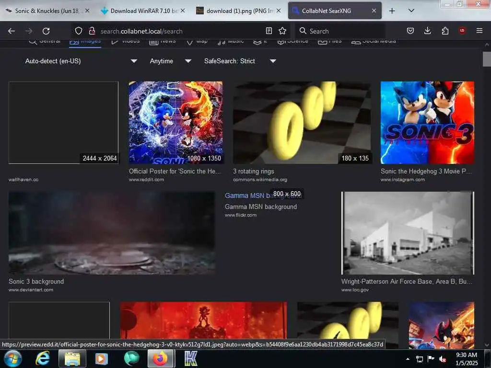Open the Auto-detect (en-US) language dropdown
This screenshot has width=491, height=368.
tap(81, 61)
